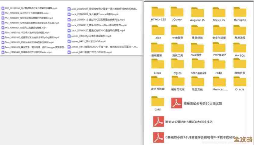Select the Jack_20180412 RPC video file
254x145 pixels.
point(96,20)
